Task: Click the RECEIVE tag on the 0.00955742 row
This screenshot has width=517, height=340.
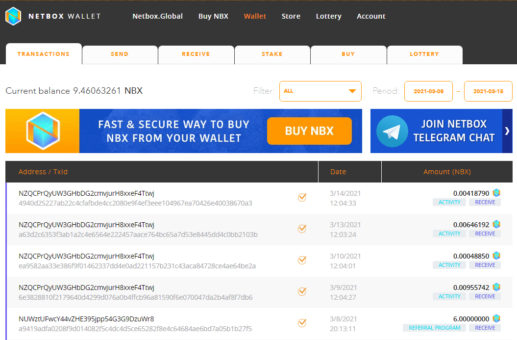Action: 485,296
